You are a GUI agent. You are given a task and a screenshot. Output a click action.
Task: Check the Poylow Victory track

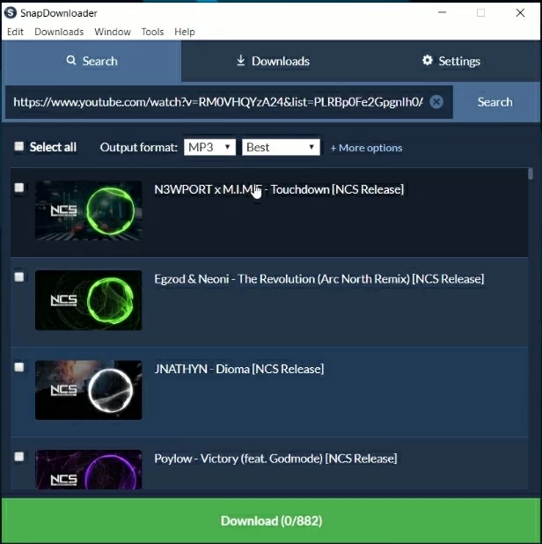19,457
